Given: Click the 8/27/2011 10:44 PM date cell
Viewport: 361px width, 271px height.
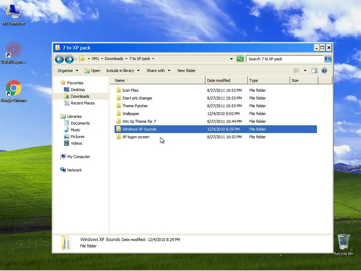Looking at the screenshot, I should point(224,121).
